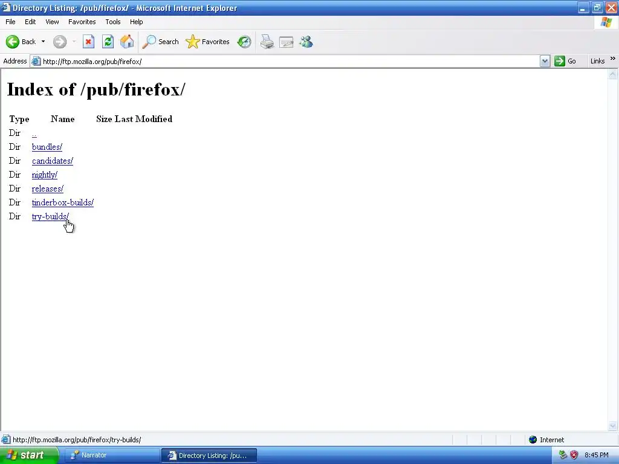This screenshot has height=464, width=619.
Task: Open the parent directory '..' link
Action: (x=34, y=134)
